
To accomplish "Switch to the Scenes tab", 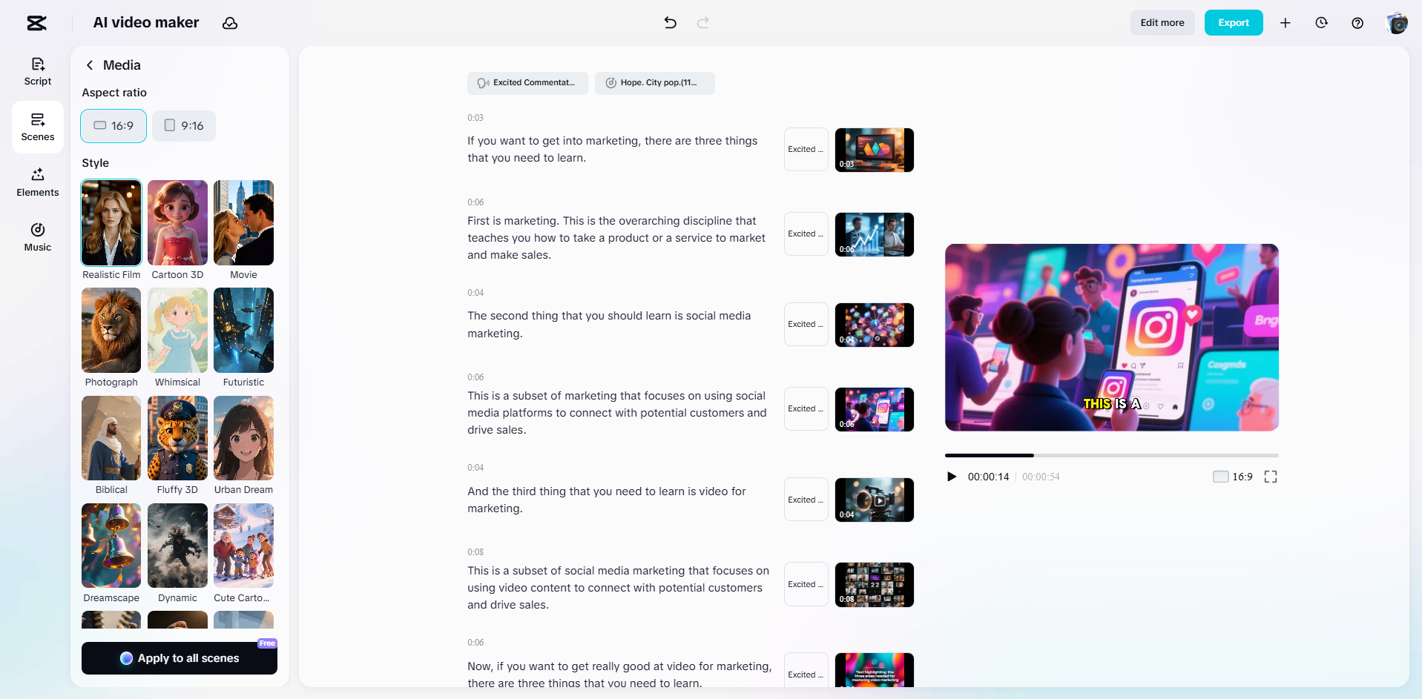I will pos(38,127).
